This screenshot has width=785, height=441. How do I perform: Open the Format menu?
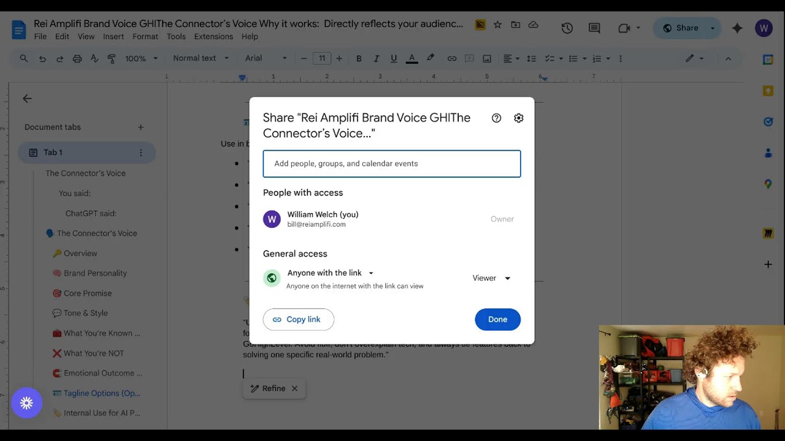[145, 37]
